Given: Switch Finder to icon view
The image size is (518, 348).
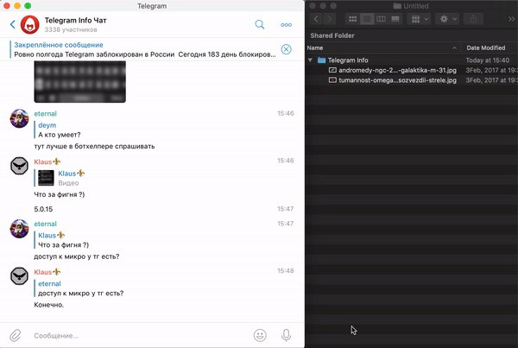Looking at the screenshot, I should pyautogui.click(x=353, y=19).
